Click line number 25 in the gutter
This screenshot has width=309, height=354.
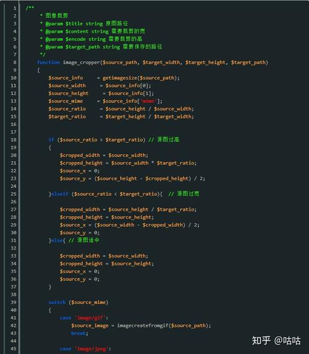(14, 194)
